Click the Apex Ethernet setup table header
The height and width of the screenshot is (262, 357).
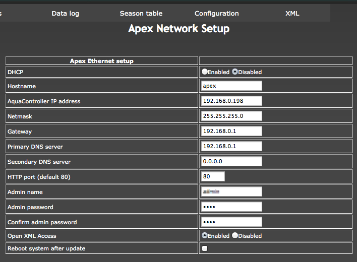(x=102, y=61)
